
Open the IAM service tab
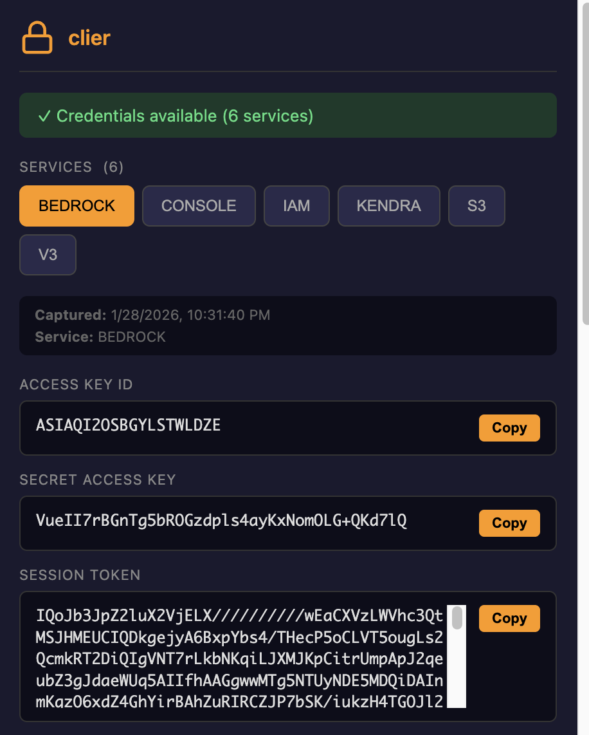click(x=296, y=206)
